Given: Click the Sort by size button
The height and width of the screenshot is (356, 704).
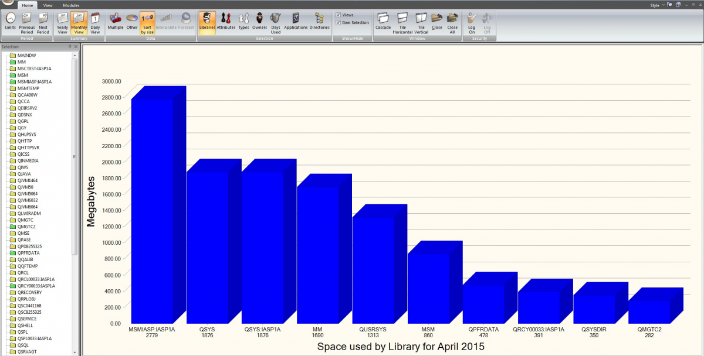Looking at the screenshot, I should 147,22.
